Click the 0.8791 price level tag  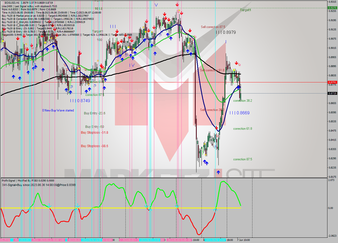pos(332,82)
